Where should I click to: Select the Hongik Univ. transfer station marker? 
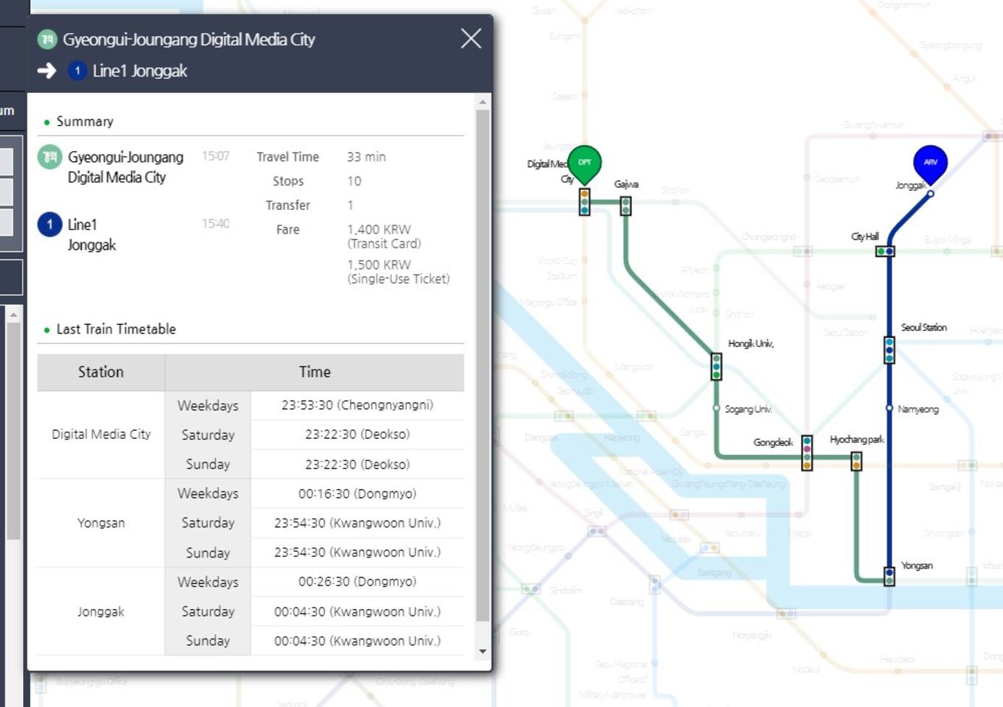(716, 366)
